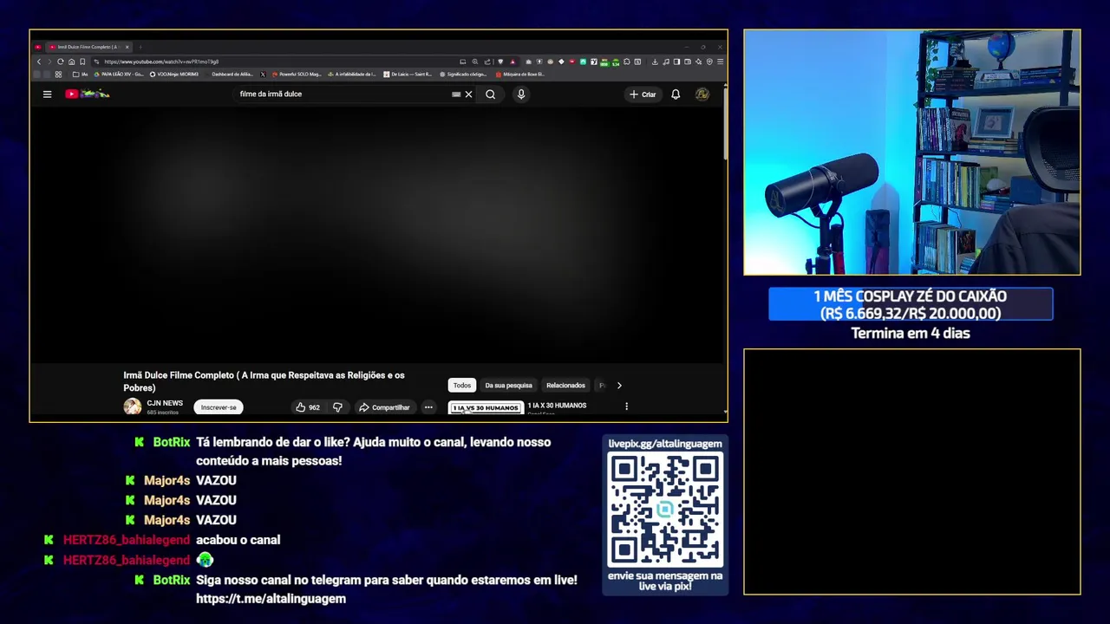The height and width of the screenshot is (624, 1110).
Task: Open the 1 IA VS 30 HUMANOS thumbnail
Action: [486, 408]
